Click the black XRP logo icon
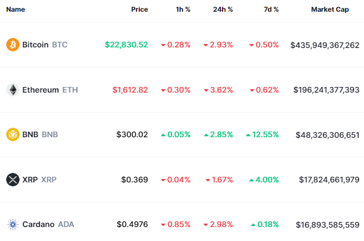Screen dimensions: 364x241 pos(12,180)
